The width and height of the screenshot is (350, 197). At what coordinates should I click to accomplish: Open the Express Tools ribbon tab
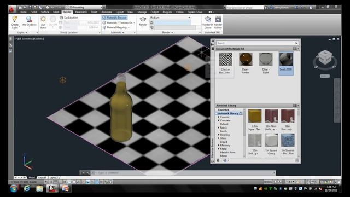tap(195, 12)
